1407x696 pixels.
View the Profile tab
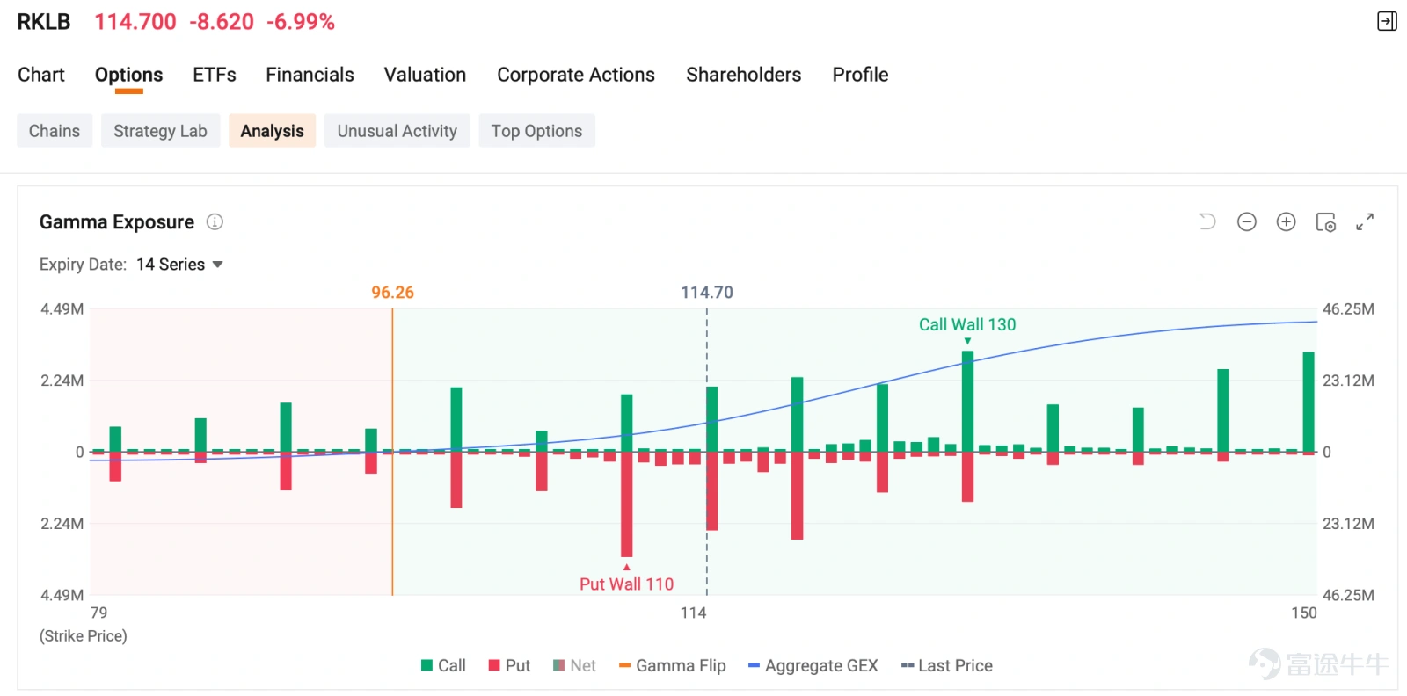tap(861, 75)
